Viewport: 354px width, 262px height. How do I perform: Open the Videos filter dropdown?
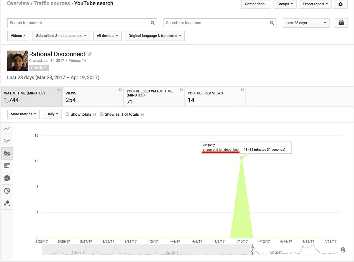[18, 36]
